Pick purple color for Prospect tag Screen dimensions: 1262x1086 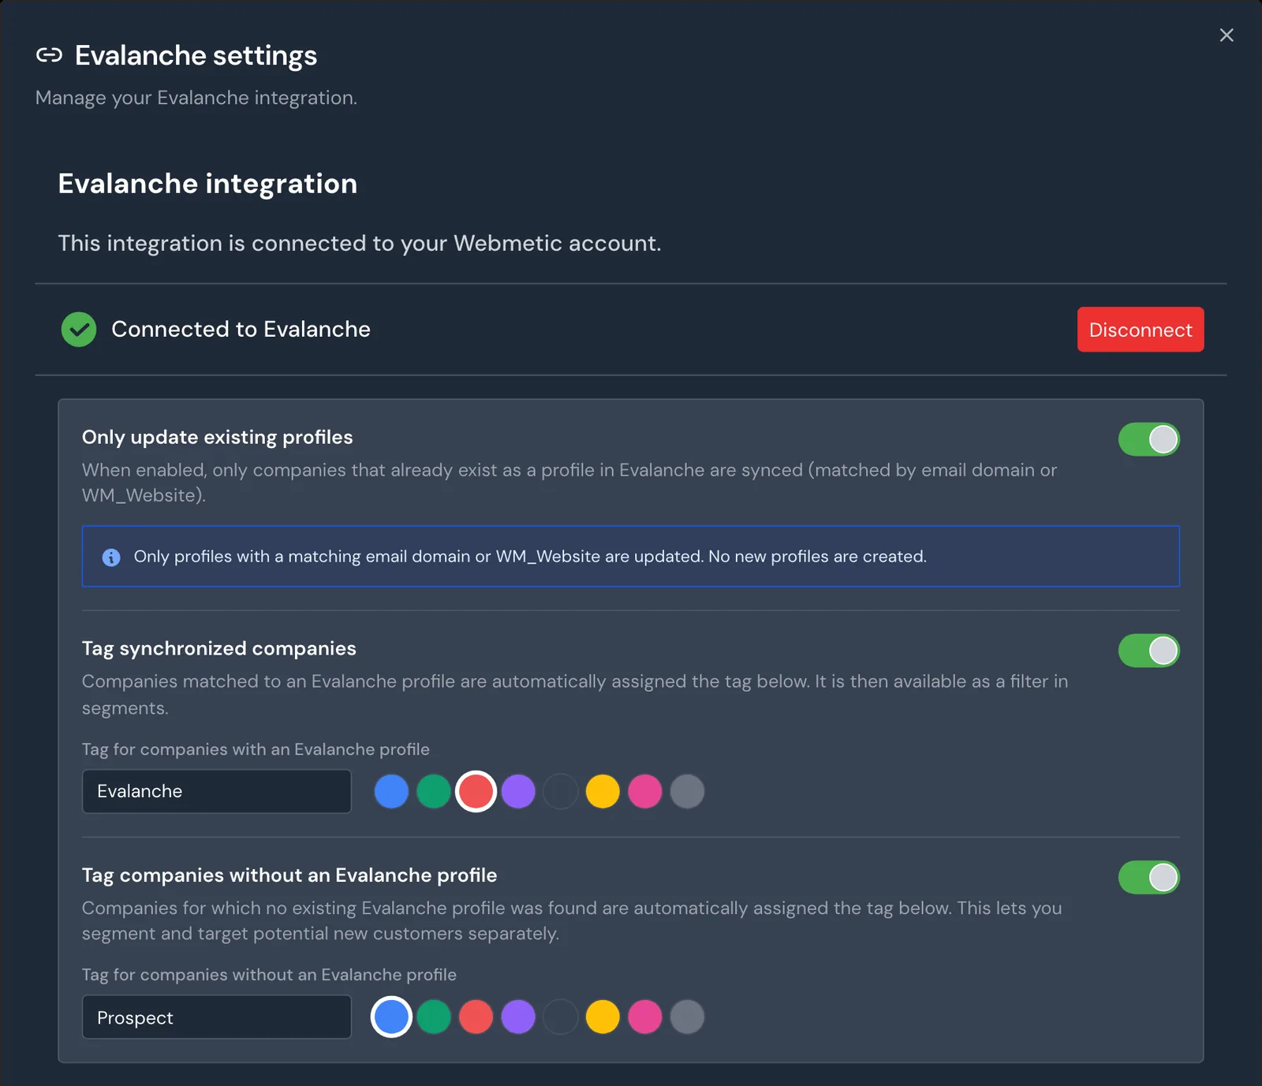click(x=518, y=1017)
